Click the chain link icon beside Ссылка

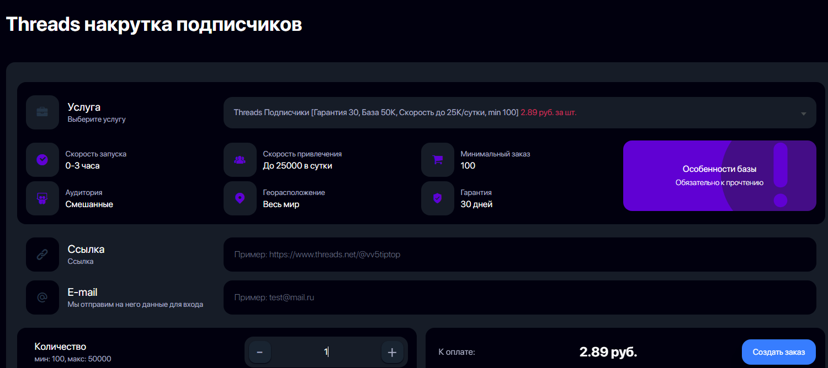tap(42, 255)
